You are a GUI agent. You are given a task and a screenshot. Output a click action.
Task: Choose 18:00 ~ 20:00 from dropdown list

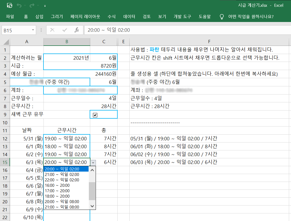66,196
